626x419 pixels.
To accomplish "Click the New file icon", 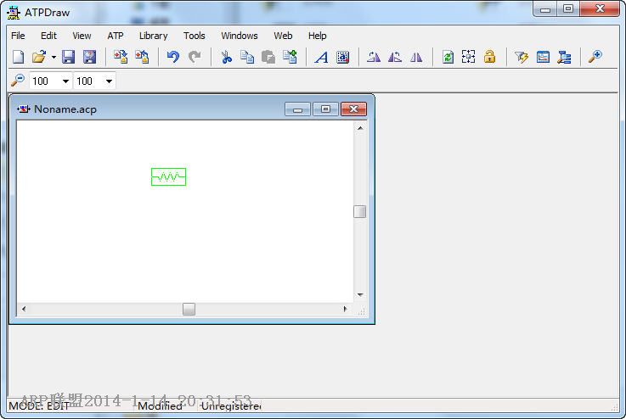I will [x=18, y=57].
